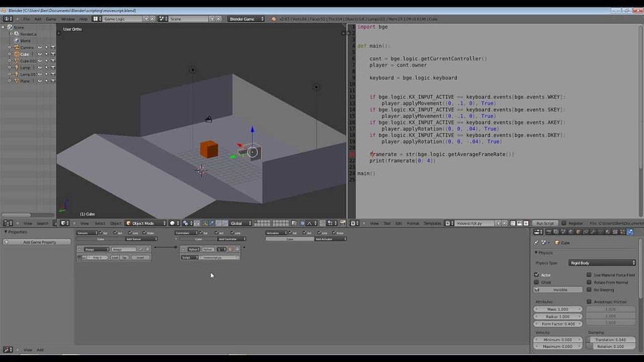
Task: Open the Help menu
Action: [84, 19]
